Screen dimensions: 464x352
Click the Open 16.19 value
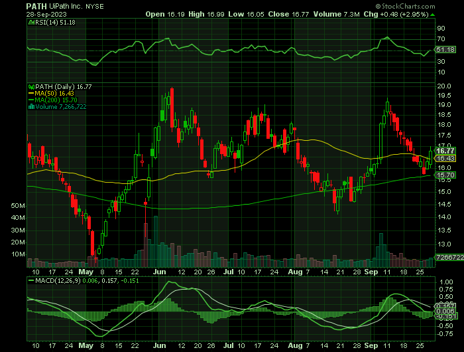click(x=165, y=14)
